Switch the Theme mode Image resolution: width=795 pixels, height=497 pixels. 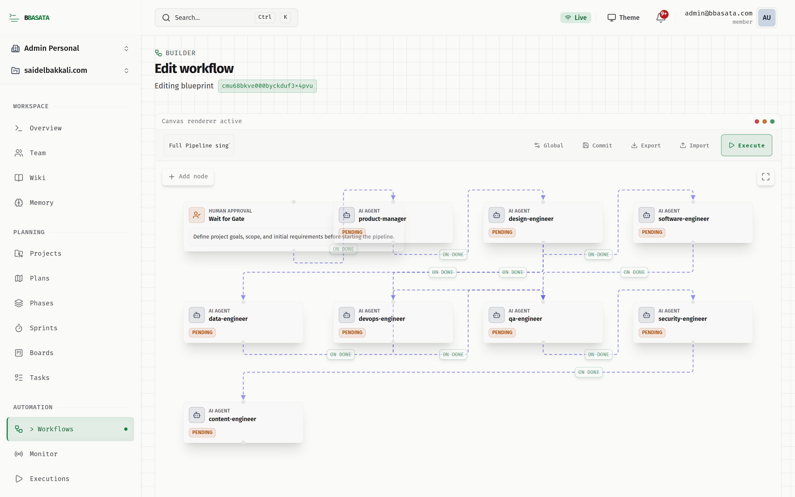coord(623,18)
